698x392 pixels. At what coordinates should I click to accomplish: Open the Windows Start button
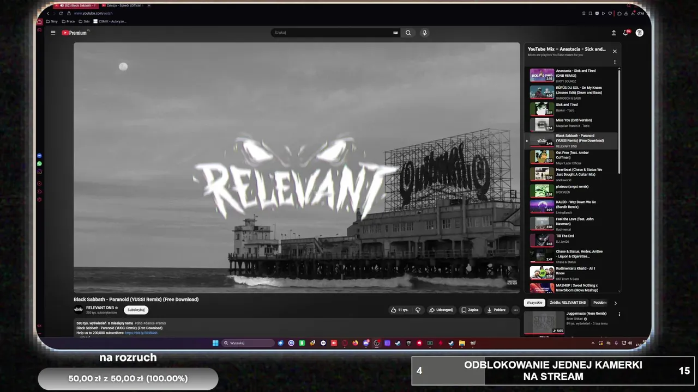point(215,343)
